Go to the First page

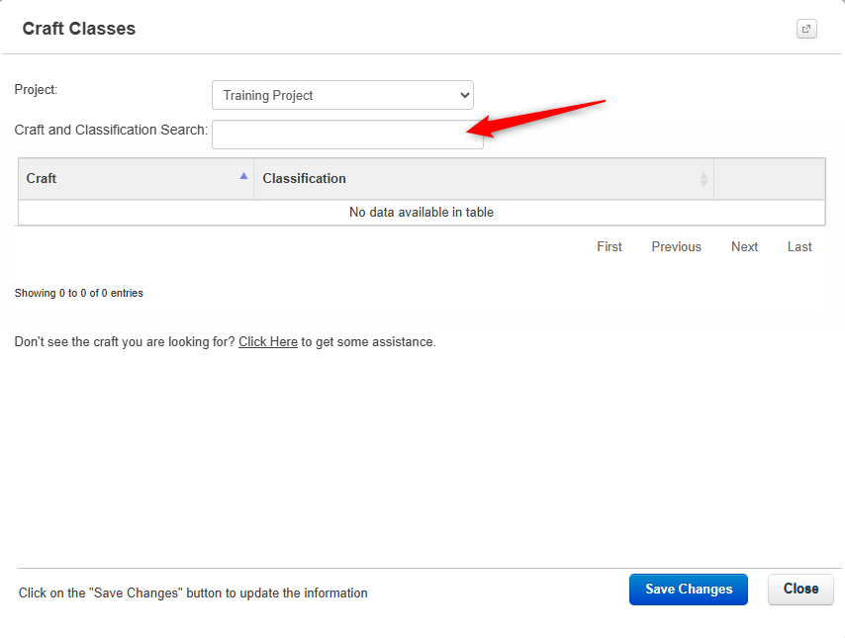tap(609, 246)
